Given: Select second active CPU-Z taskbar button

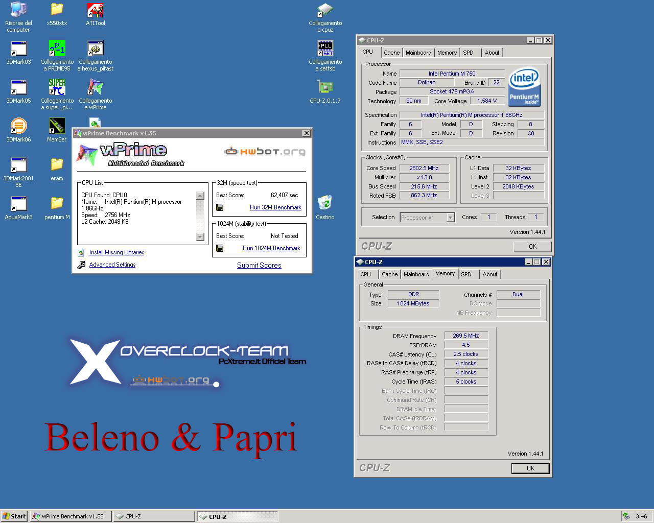Looking at the screenshot, I should 238,516.
